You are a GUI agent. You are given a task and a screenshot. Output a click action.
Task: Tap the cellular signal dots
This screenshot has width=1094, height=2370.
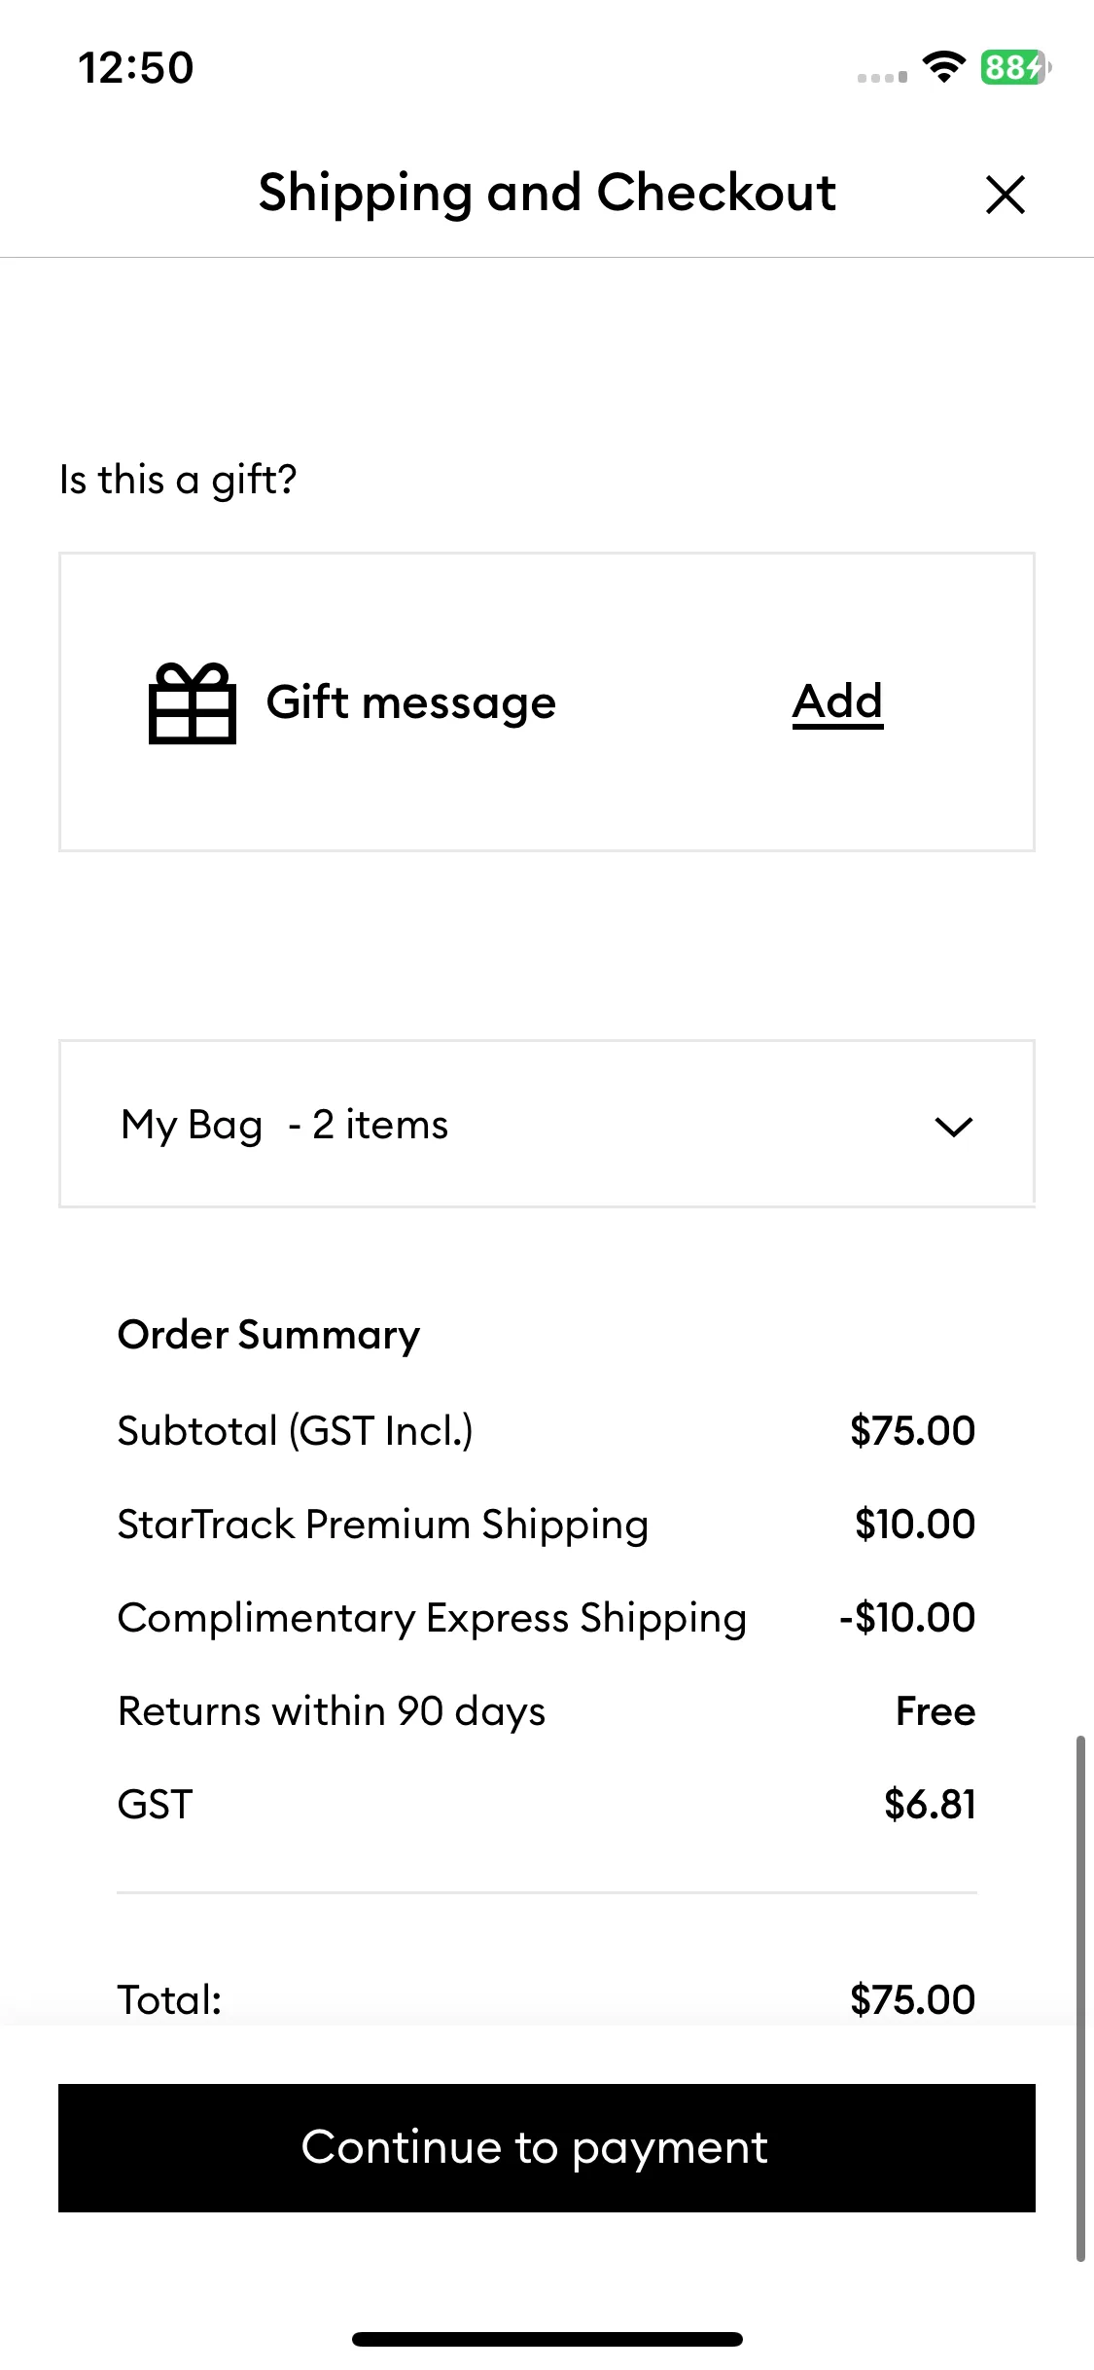coord(882,77)
